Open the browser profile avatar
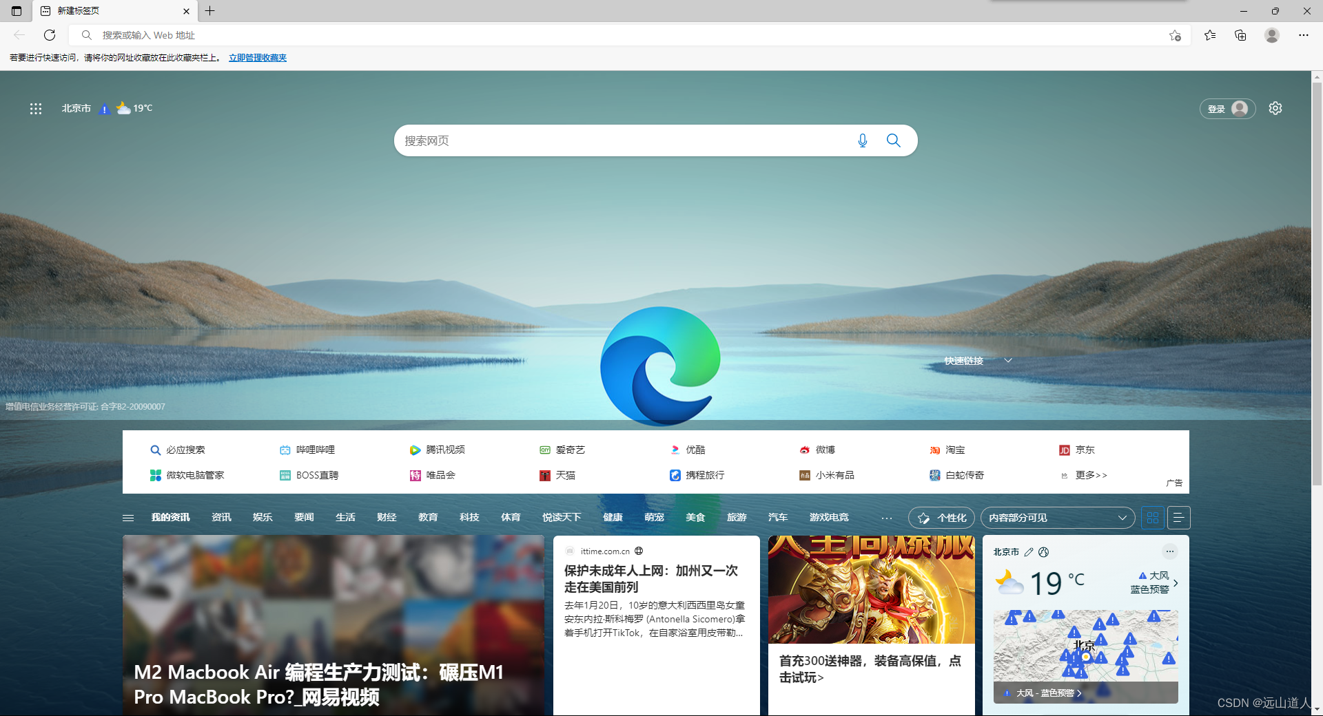This screenshot has width=1323, height=716. coord(1272,35)
